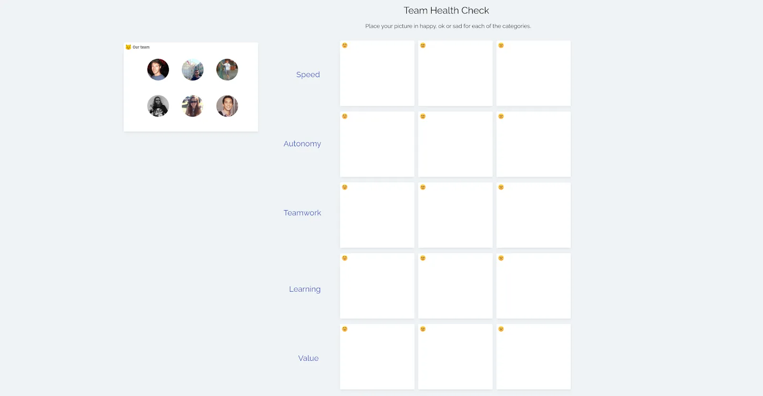The image size is (763, 396).
Task: Click the Autonomy category label
Action: pyautogui.click(x=302, y=143)
